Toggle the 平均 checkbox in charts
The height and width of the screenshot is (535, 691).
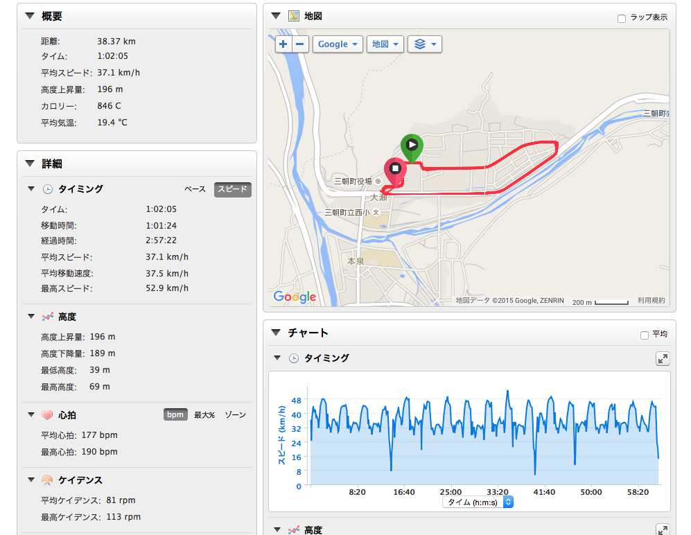click(645, 335)
